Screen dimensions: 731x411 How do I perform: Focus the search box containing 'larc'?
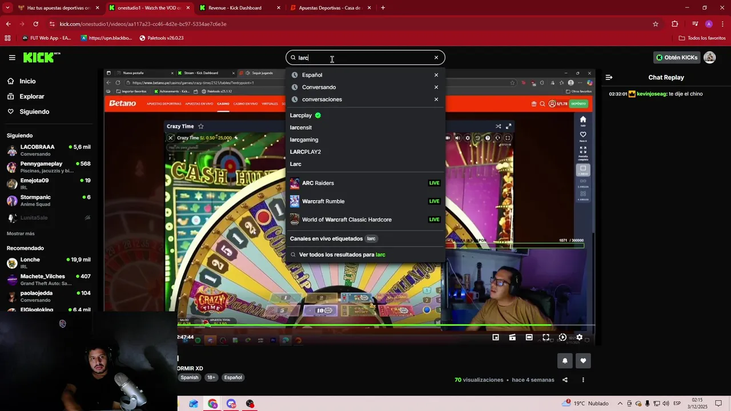coord(365,58)
